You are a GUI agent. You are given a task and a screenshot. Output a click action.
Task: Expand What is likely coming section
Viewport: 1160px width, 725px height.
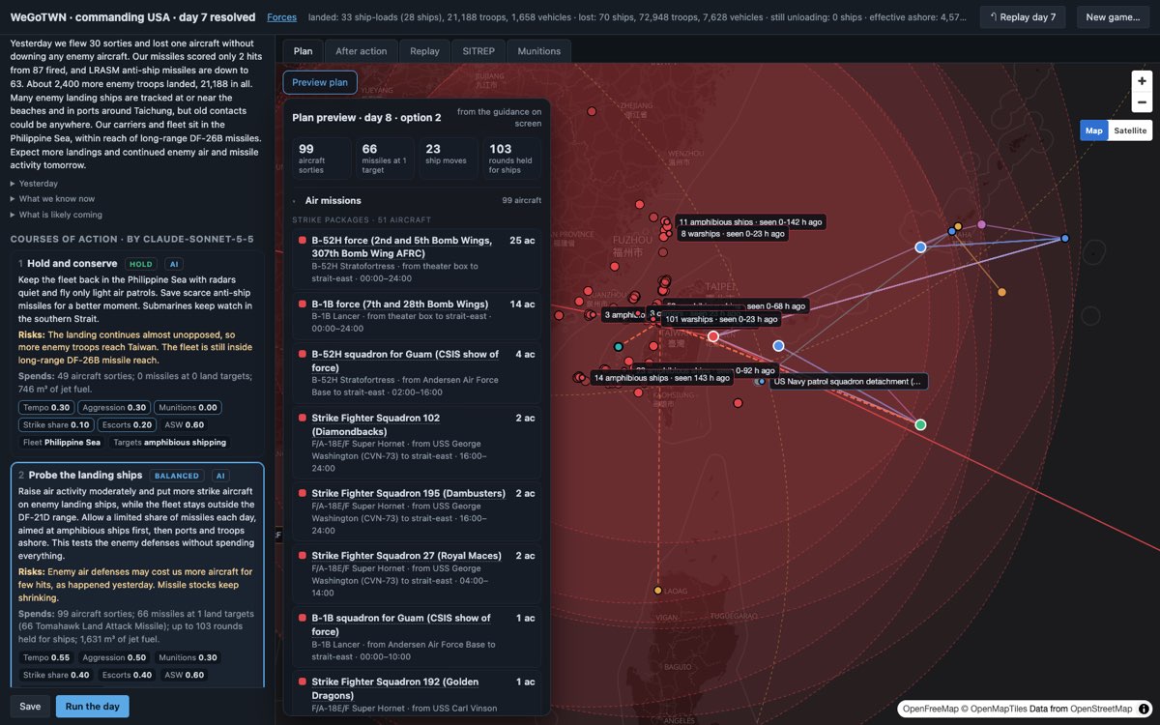point(56,215)
